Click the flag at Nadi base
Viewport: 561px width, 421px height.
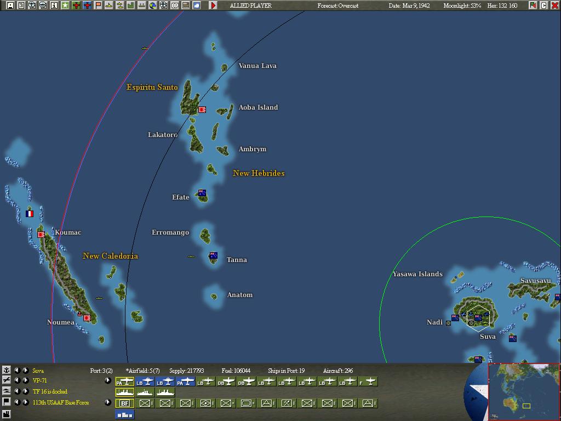tap(455, 317)
